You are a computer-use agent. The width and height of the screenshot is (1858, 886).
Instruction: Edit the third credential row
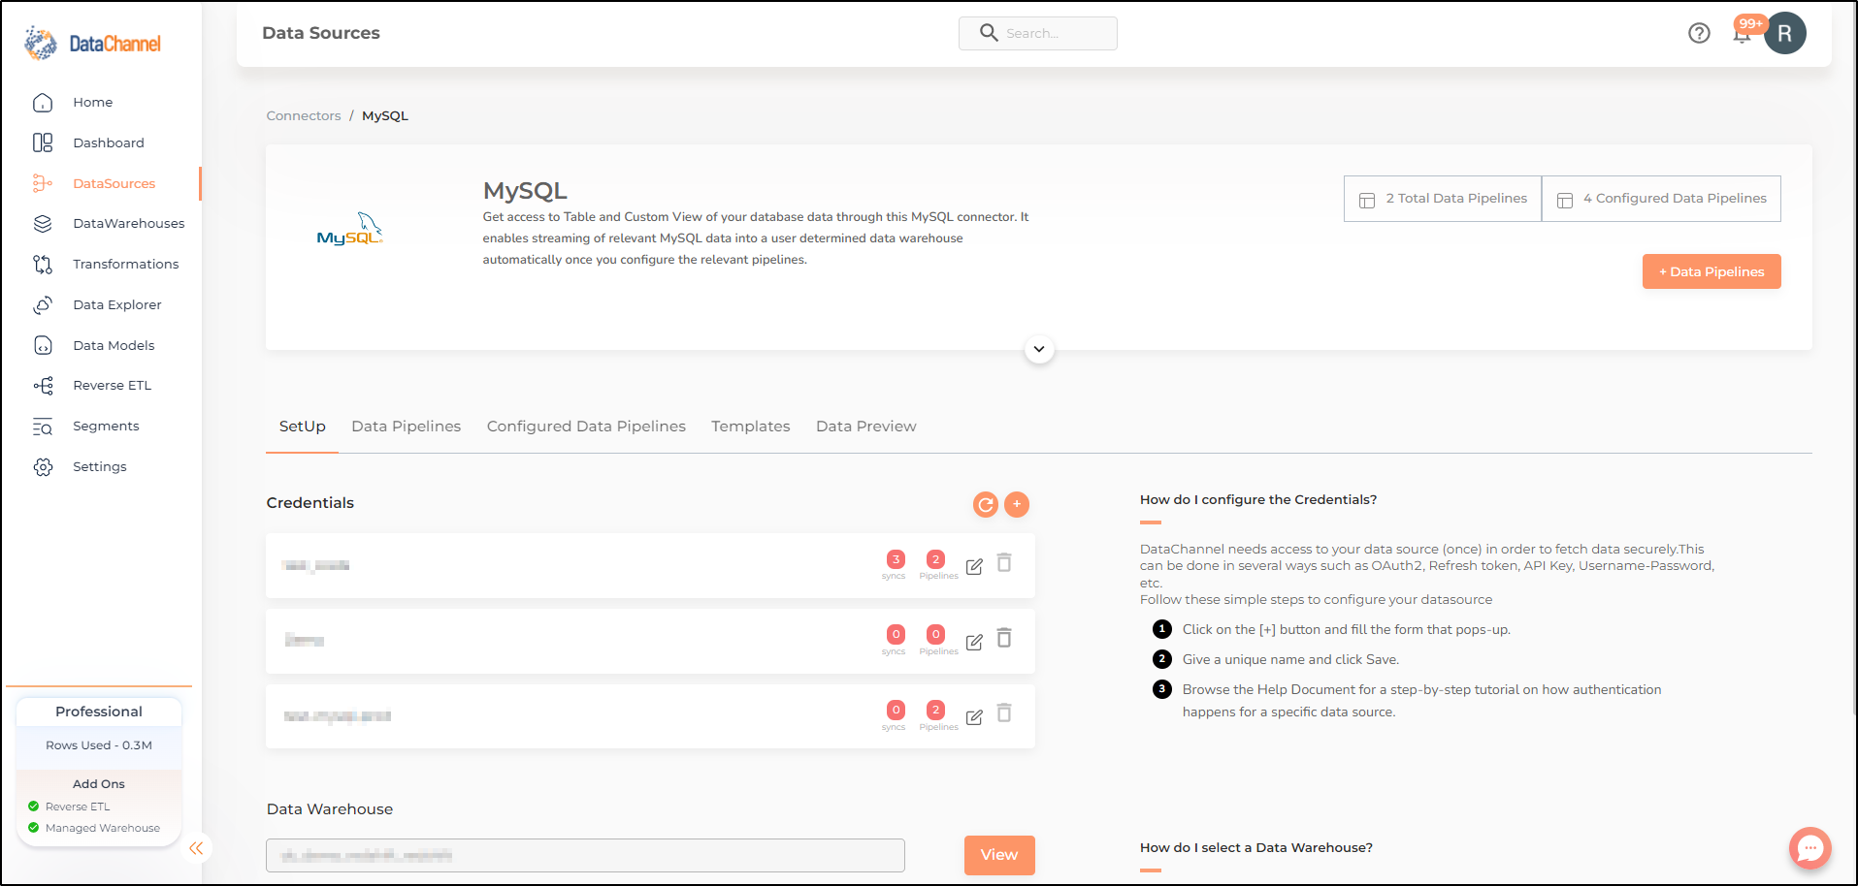pyautogui.click(x=974, y=717)
